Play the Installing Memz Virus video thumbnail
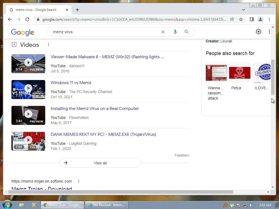The image size is (279, 209). 28,115
